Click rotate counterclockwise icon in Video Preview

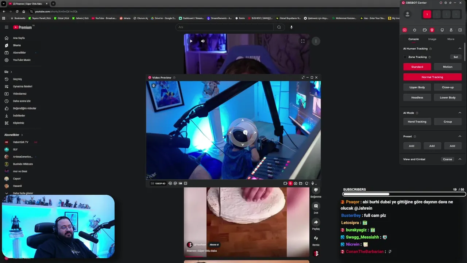coord(170,183)
